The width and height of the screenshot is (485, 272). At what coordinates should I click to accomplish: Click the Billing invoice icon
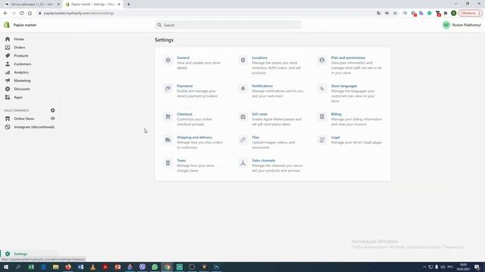(x=322, y=116)
